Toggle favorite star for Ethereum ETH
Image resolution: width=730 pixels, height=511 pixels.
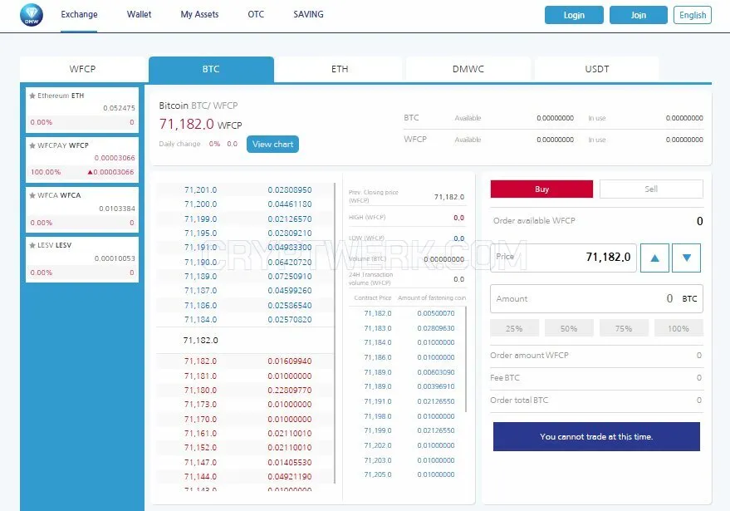pyautogui.click(x=32, y=96)
